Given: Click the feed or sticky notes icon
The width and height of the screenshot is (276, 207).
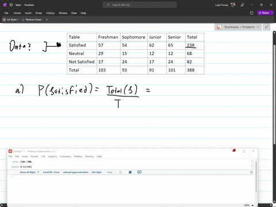Looking at the screenshot, I should 252,13.
